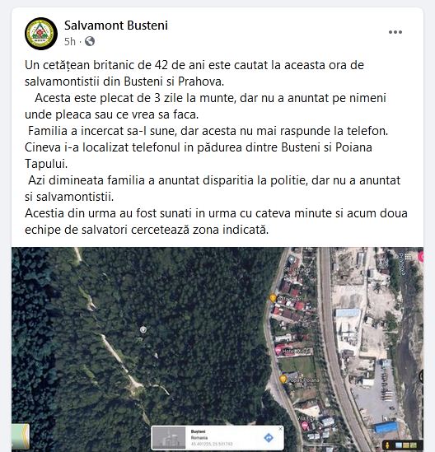Open the Salvamont Busteni page name link

[116, 26]
